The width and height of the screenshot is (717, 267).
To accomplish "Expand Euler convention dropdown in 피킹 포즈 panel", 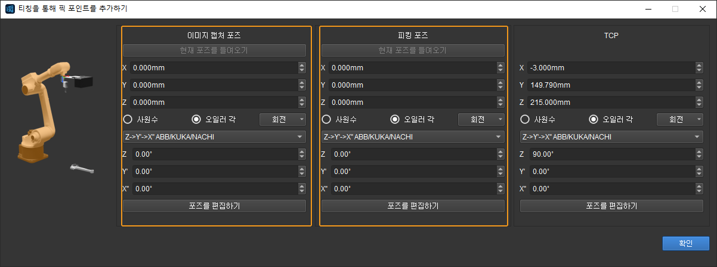I will tap(413, 137).
